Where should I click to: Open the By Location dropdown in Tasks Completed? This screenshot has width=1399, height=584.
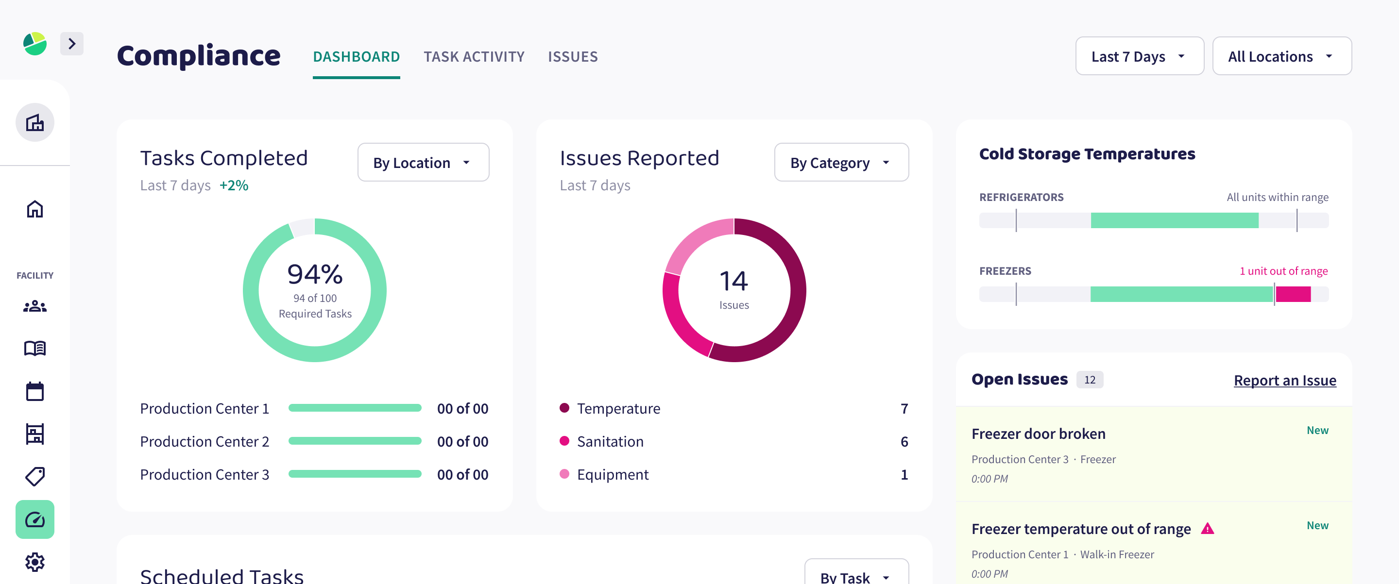(423, 162)
